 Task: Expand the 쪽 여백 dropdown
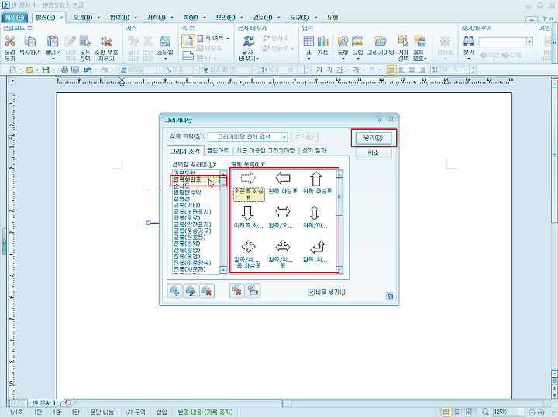tap(228, 38)
